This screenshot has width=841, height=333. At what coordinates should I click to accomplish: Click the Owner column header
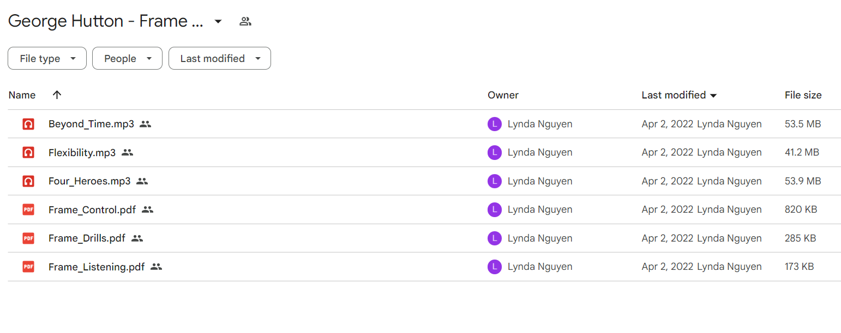503,95
